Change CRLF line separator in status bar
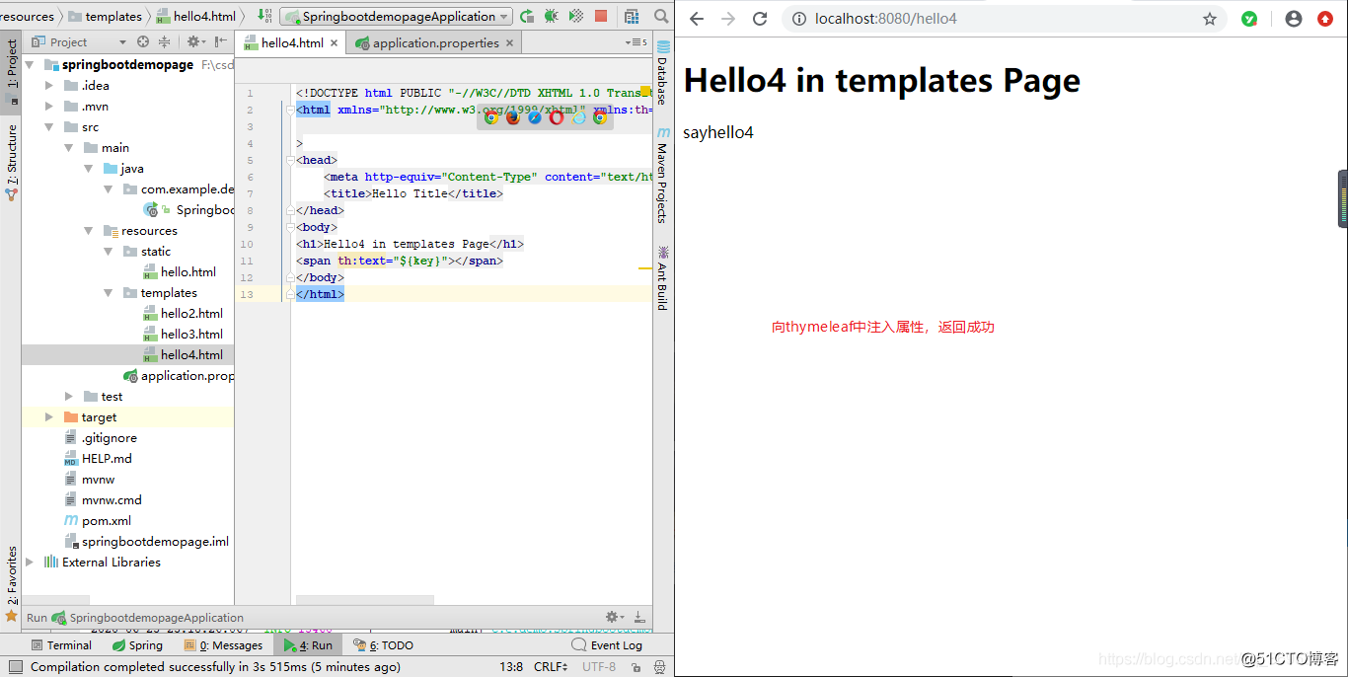This screenshot has height=677, width=1348. tap(552, 667)
